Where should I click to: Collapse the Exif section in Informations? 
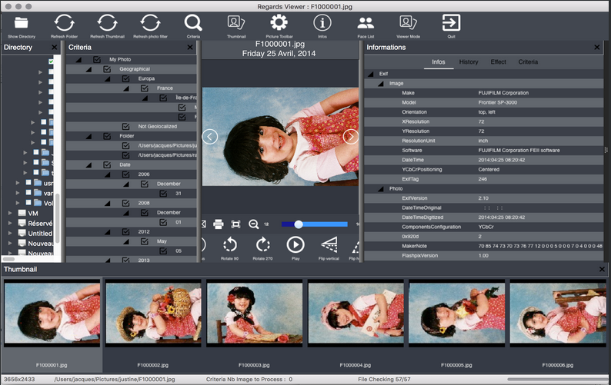coord(371,74)
